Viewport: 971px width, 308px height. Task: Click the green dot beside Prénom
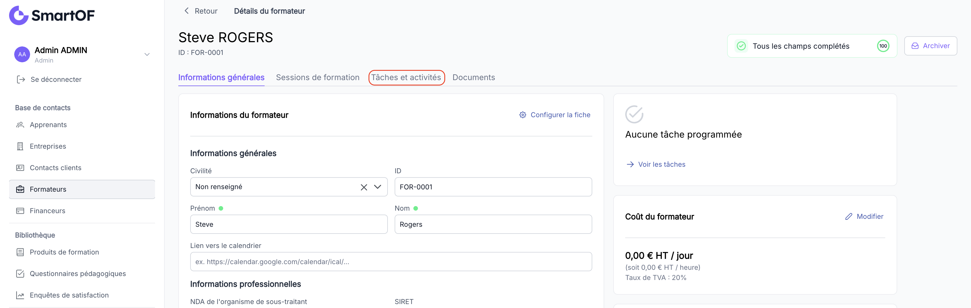[x=221, y=208]
